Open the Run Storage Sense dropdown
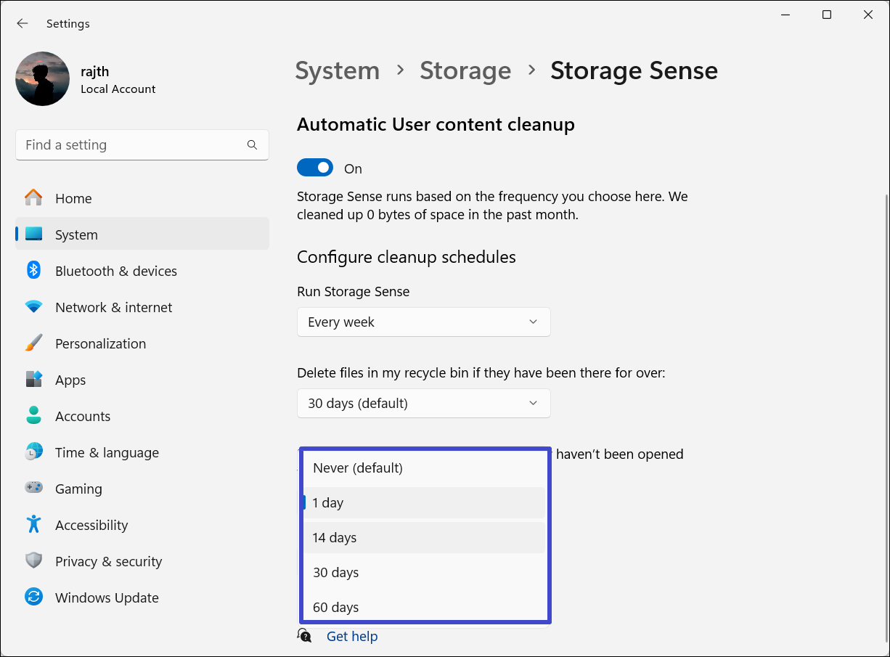 click(423, 322)
